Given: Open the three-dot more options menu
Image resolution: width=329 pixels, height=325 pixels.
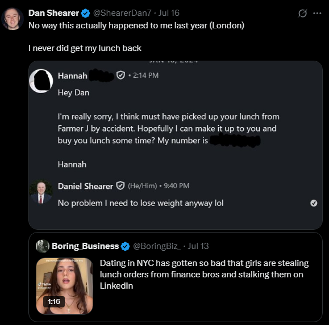Looking at the screenshot, I should click(x=317, y=14).
